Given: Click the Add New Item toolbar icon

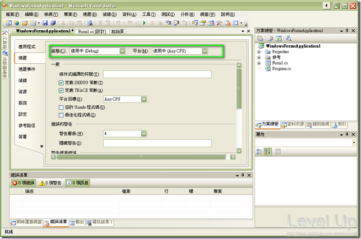Looking at the screenshot, I should pos(33,23).
